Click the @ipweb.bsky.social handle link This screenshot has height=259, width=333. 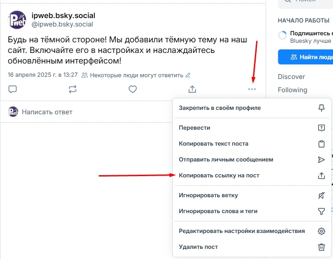point(62,24)
